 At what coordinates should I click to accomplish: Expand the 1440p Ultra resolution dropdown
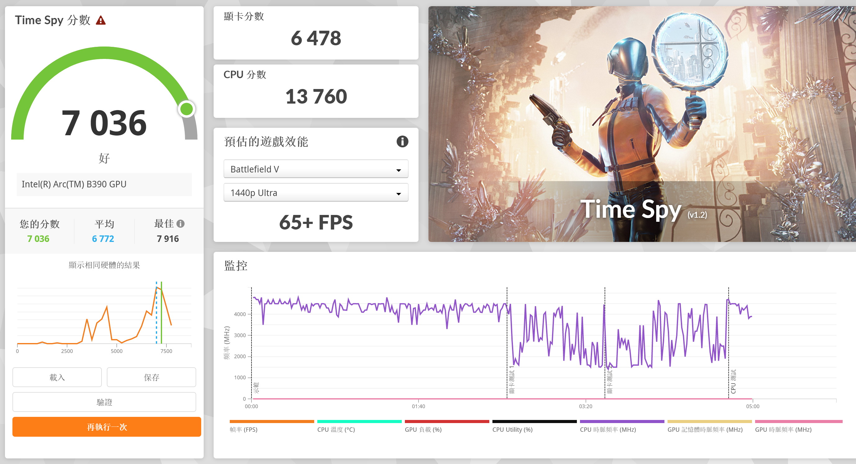[316, 193]
